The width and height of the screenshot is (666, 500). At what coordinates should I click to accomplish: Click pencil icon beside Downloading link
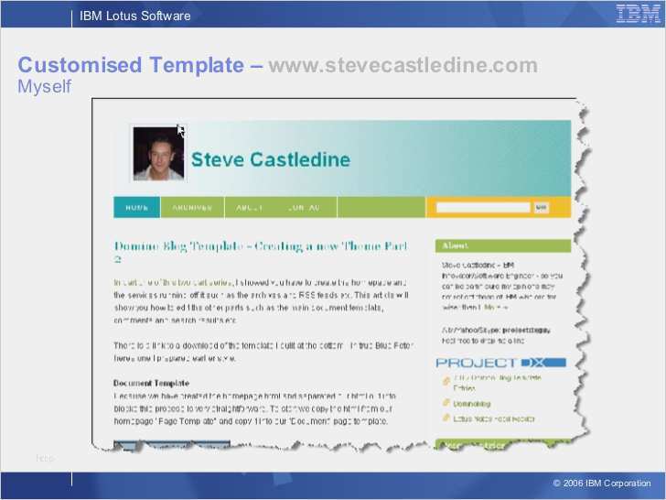click(446, 403)
